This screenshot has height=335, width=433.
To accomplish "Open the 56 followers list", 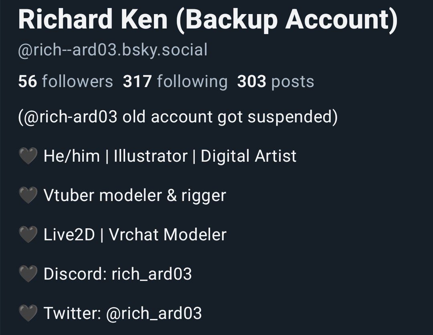I will (x=66, y=81).
